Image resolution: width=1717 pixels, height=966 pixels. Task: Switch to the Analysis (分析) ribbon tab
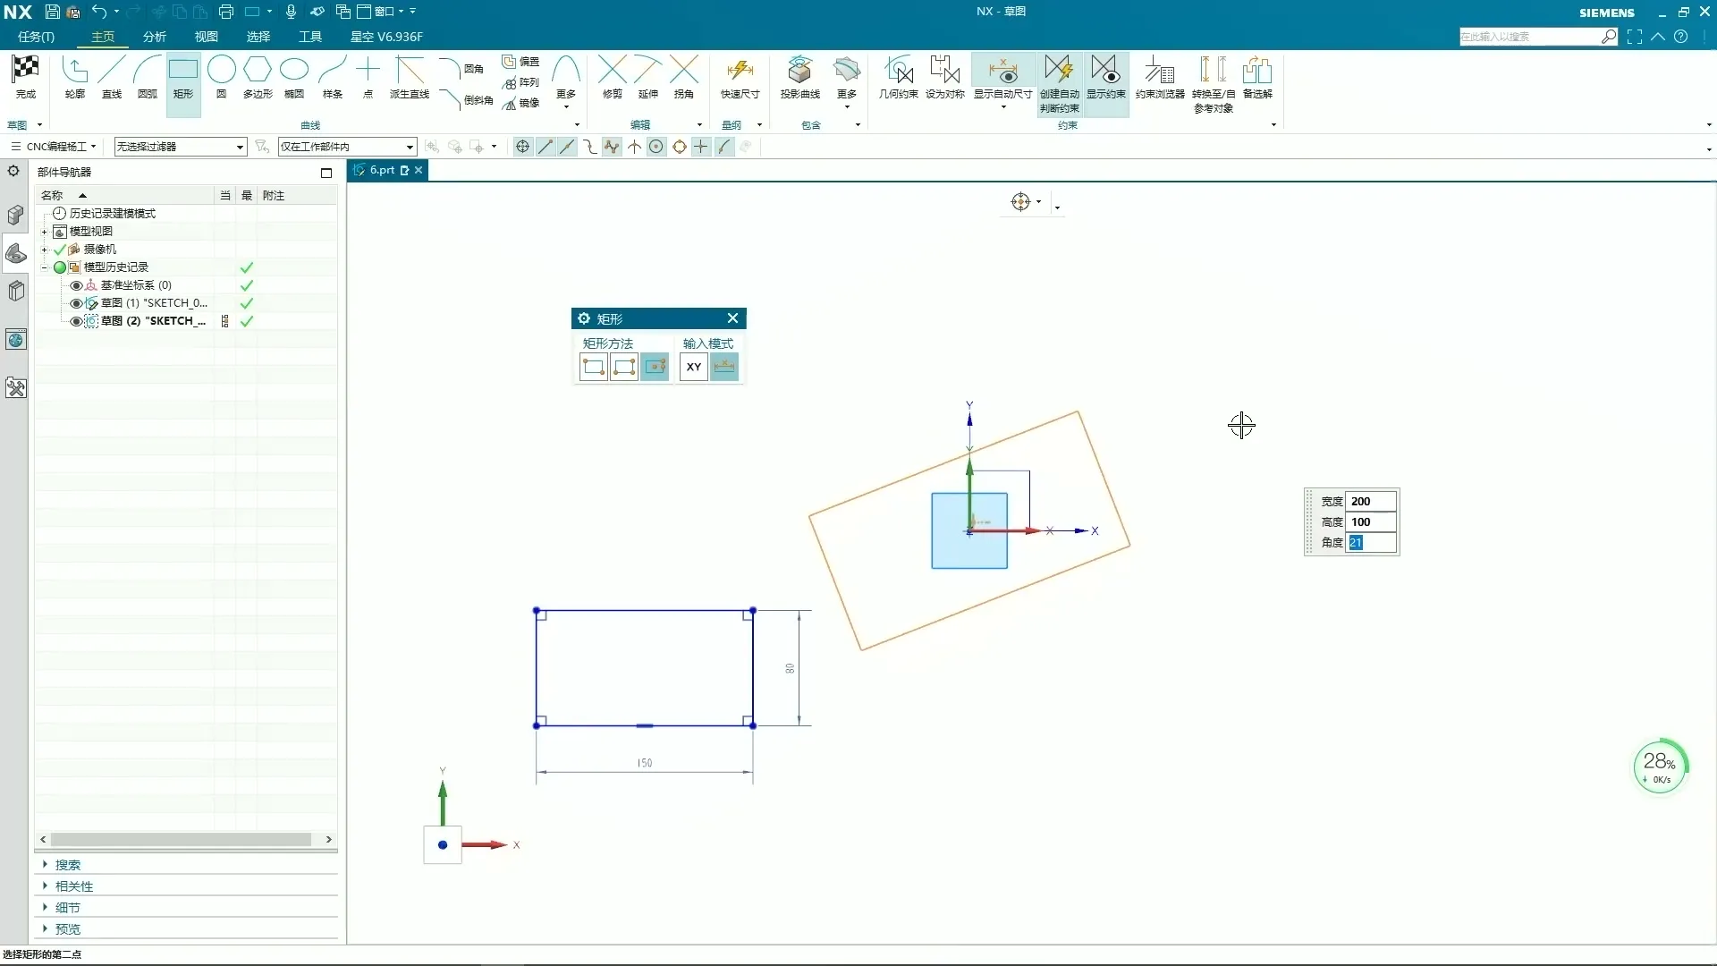pyautogui.click(x=155, y=37)
